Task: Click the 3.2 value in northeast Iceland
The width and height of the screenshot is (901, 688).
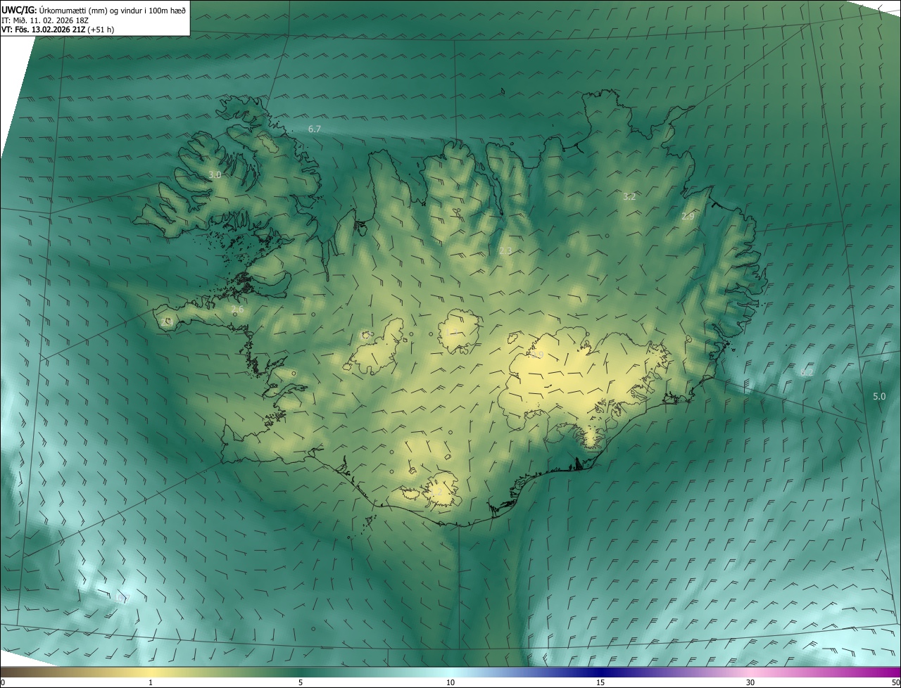Action: click(629, 197)
